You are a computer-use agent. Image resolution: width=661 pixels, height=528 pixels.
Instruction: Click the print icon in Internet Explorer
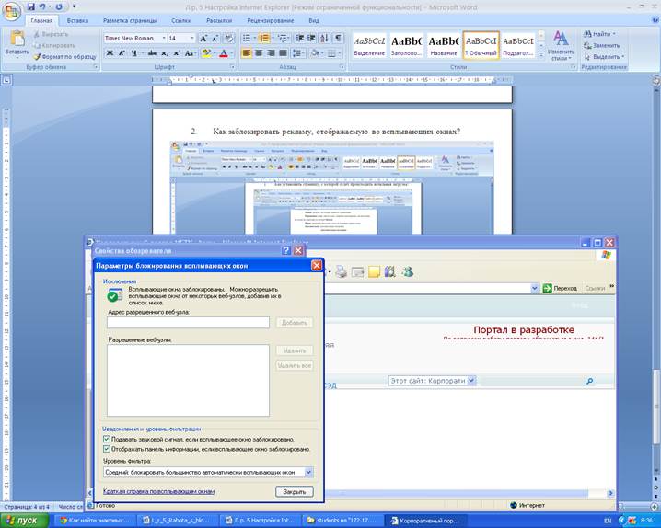click(x=342, y=271)
